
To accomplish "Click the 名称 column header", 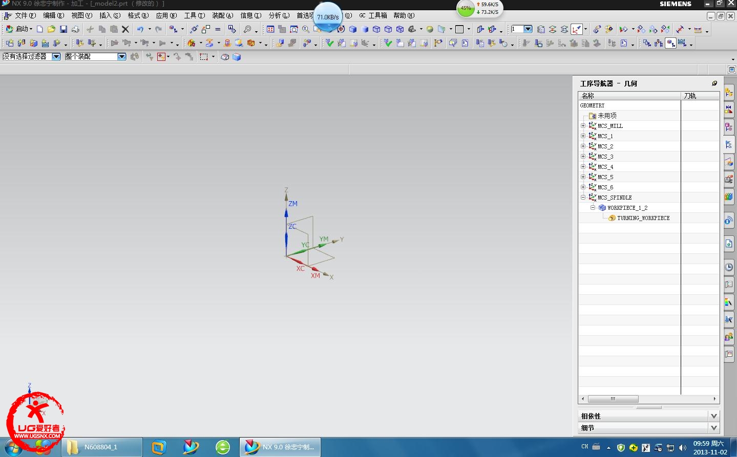I will click(x=629, y=96).
